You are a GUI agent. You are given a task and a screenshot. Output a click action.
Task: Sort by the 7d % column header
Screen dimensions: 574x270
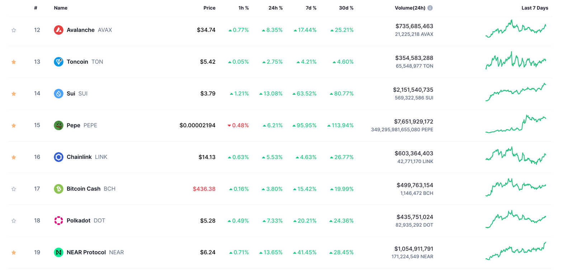[311, 8]
